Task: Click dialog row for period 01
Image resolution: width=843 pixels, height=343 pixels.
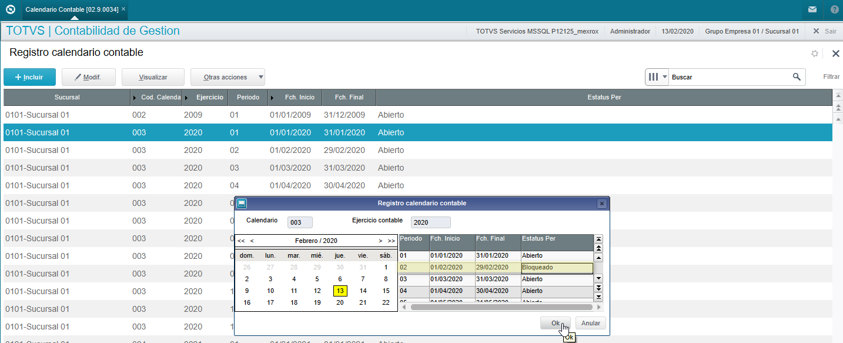Action: coord(496,256)
